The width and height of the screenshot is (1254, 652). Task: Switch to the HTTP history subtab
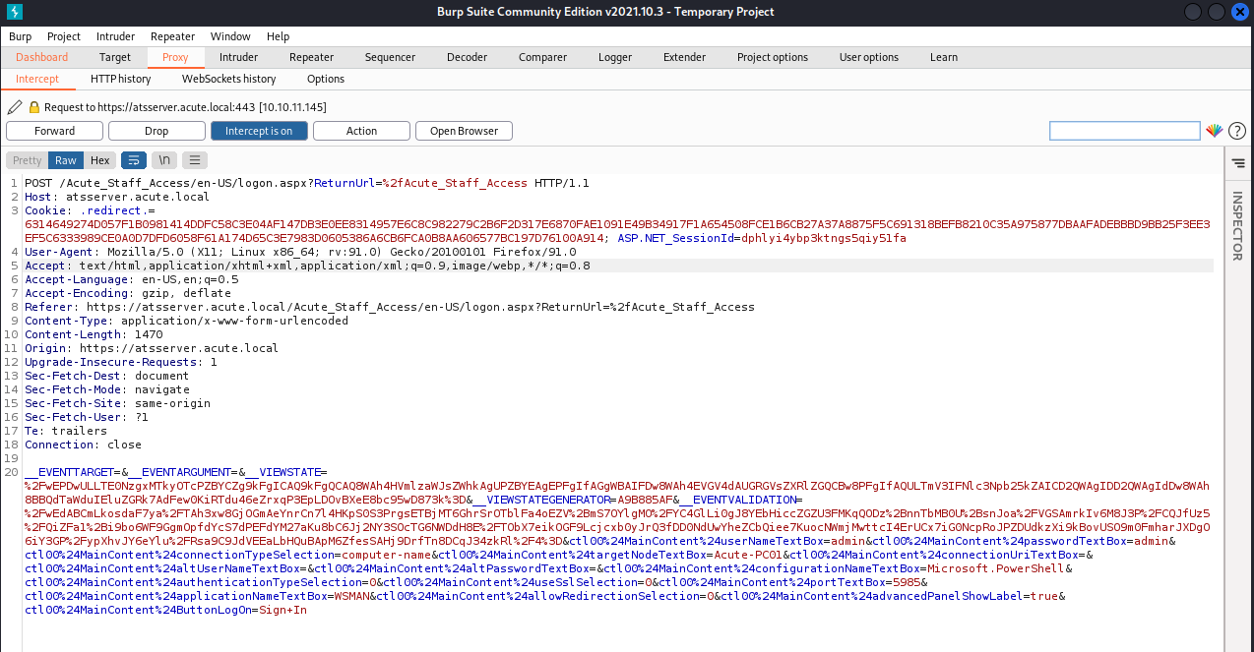(120, 79)
